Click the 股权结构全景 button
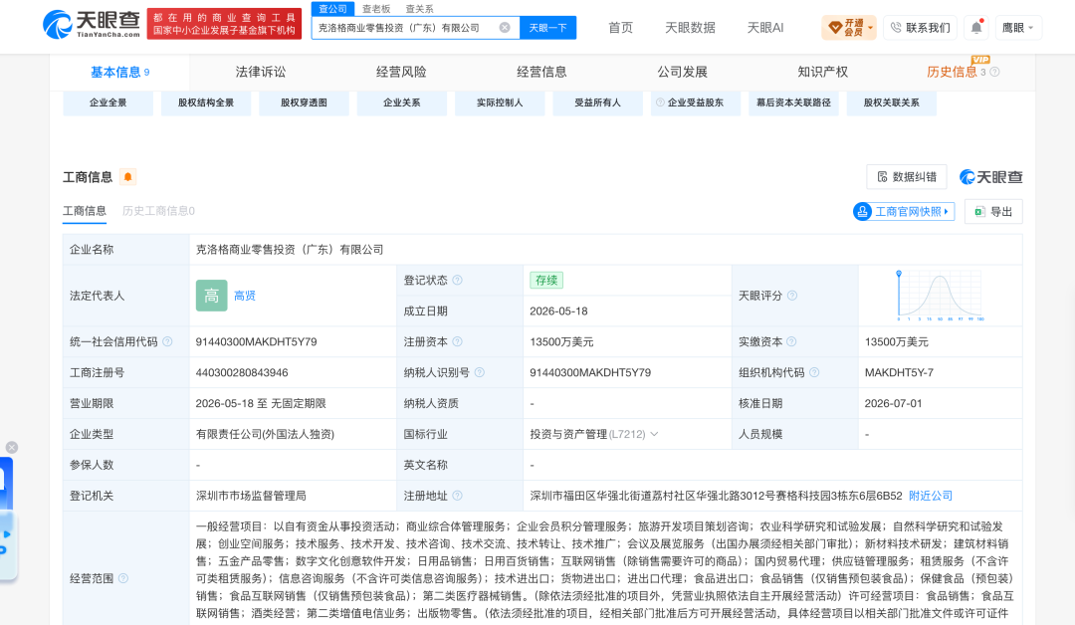 coord(206,103)
